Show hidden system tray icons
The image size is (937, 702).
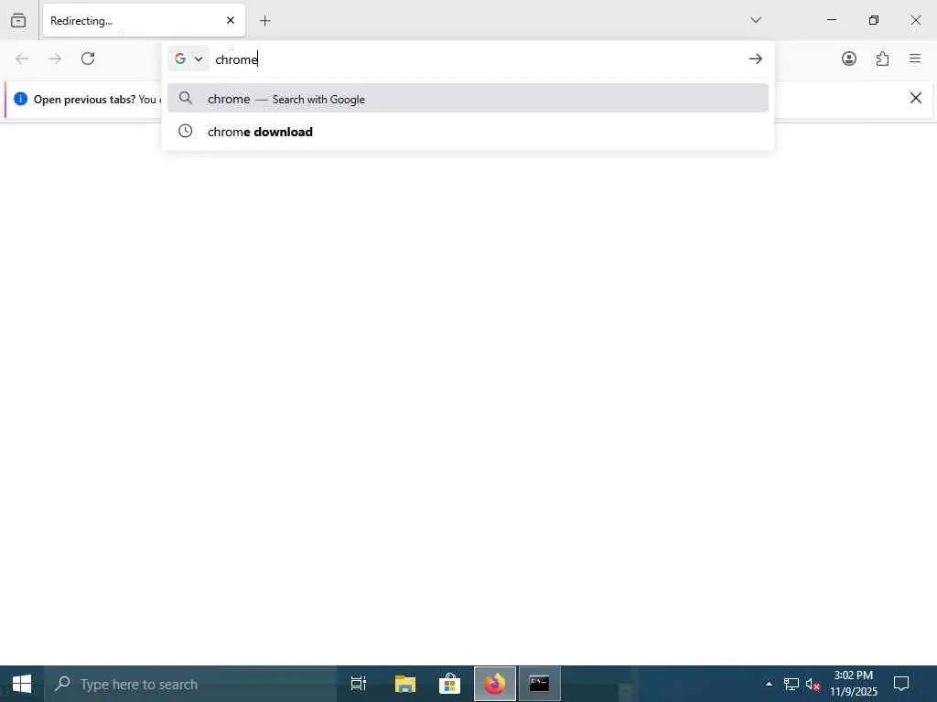click(769, 684)
